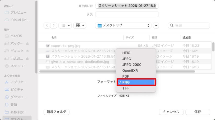The width and height of the screenshot is (215, 120).
Task: Eject the バック… volume
Action: point(27,44)
